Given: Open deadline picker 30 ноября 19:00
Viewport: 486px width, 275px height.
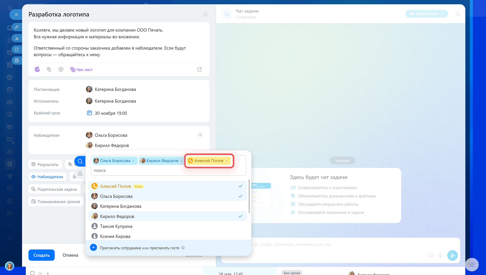Looking at the screenshot, I should 111,113.
